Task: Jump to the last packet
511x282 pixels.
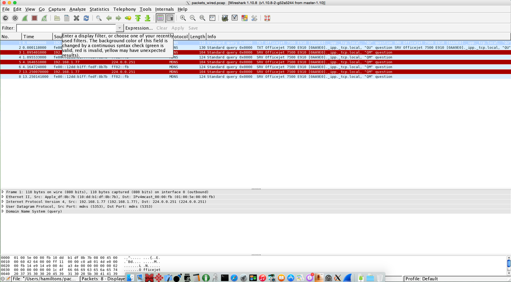Action: 147,18
